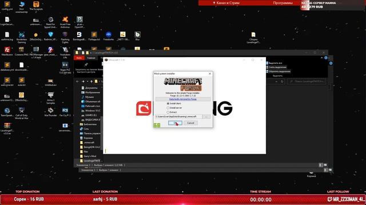Select Библиотеки in Explorer sidebar

88,124
